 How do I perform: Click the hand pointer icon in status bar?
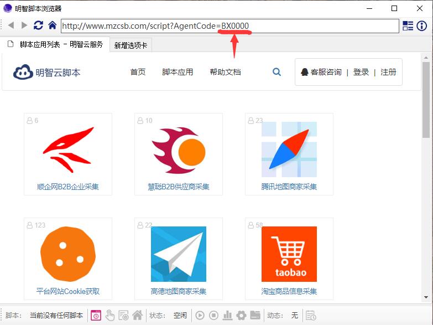point(110,315)
